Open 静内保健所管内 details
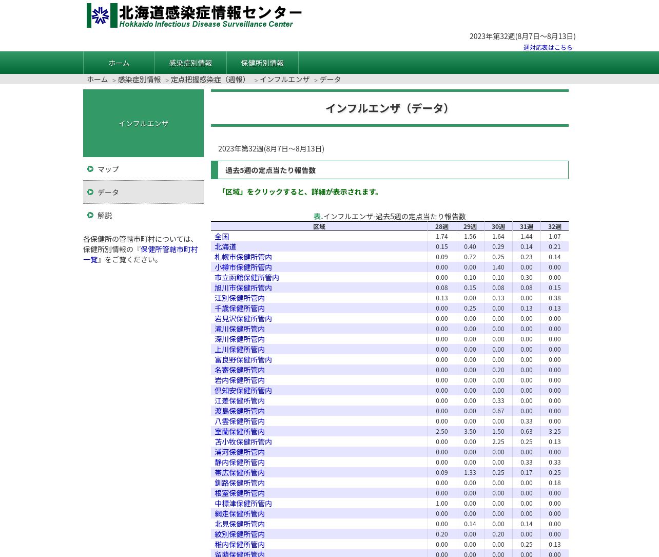659x557 pixels. 240,463
